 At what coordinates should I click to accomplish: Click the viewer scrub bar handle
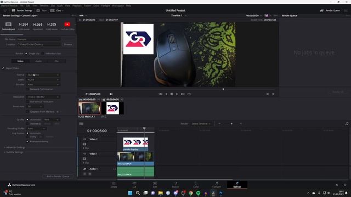(x=223, y=89)
